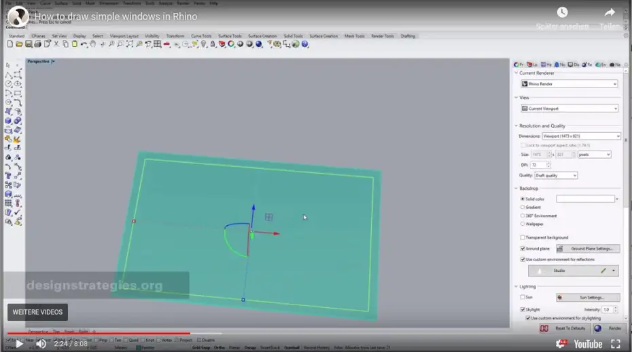The height and width of the screenshot is (352, 632).
Task: Open the Layers panel tab icon
Action: coord(532,64)
